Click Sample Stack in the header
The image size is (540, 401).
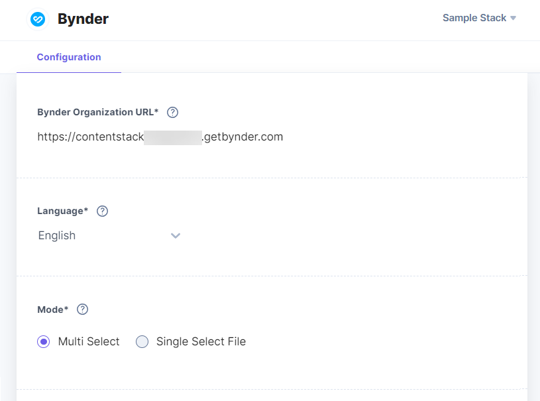pyautogui.click(x=473, y=18)
